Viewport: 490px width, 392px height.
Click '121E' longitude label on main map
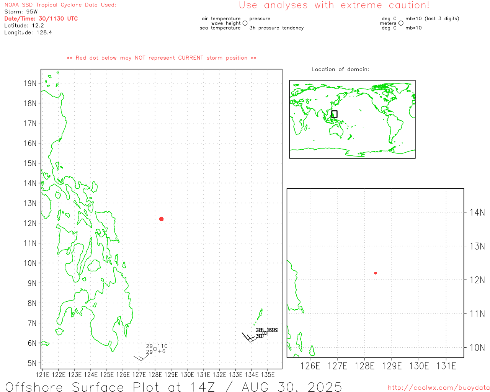[42, 374]
